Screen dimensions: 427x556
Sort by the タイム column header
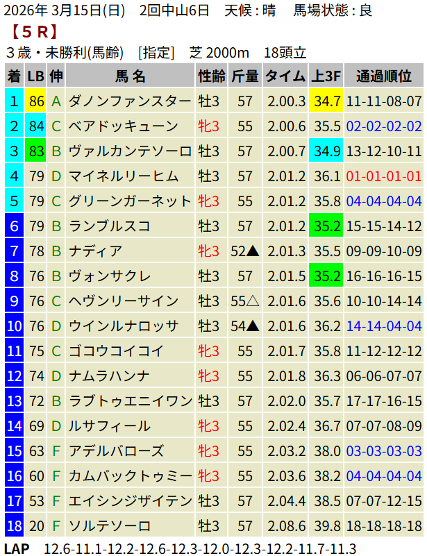(286, 76)
